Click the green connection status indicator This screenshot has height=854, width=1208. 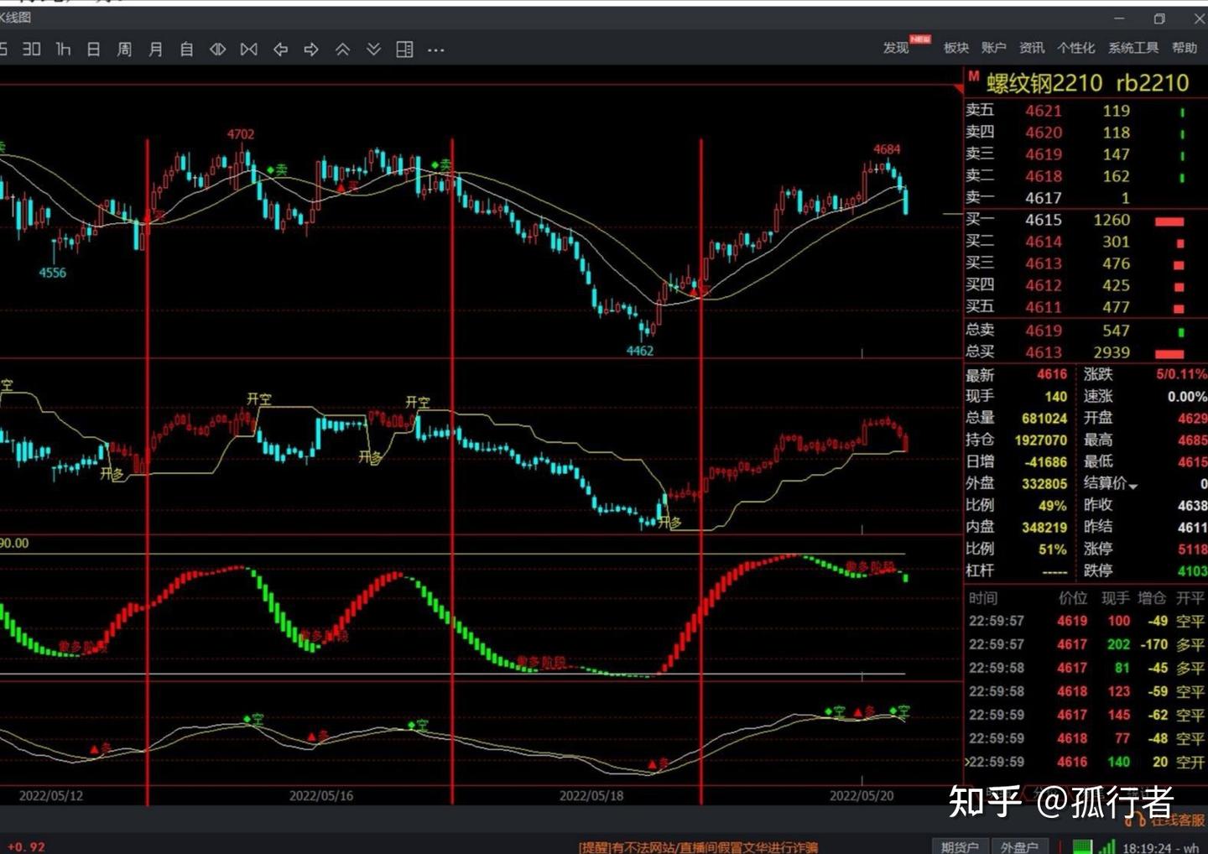[x=1082, y=846]
